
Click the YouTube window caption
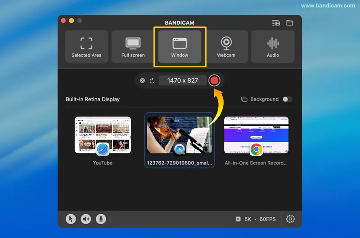coord(103,163)
